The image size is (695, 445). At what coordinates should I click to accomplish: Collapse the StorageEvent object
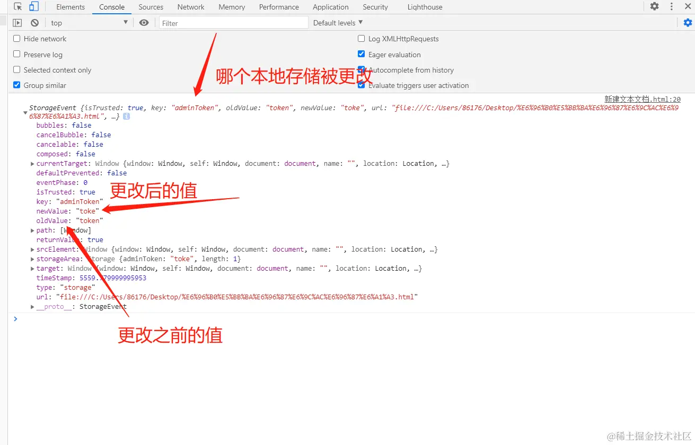(25, 112)
